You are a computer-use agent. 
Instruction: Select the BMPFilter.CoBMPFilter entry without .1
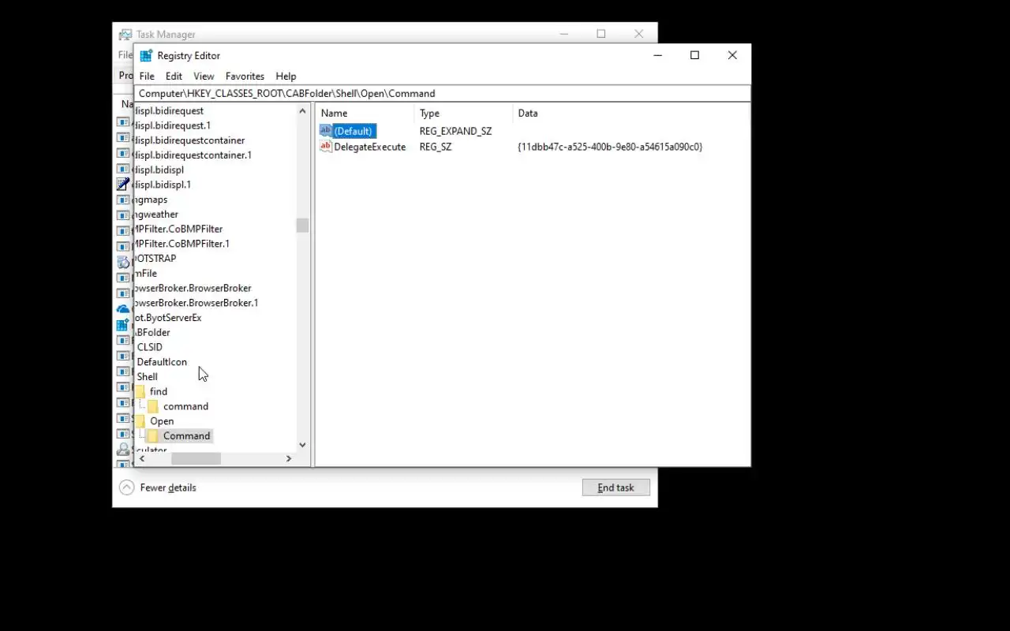point(179,229)
